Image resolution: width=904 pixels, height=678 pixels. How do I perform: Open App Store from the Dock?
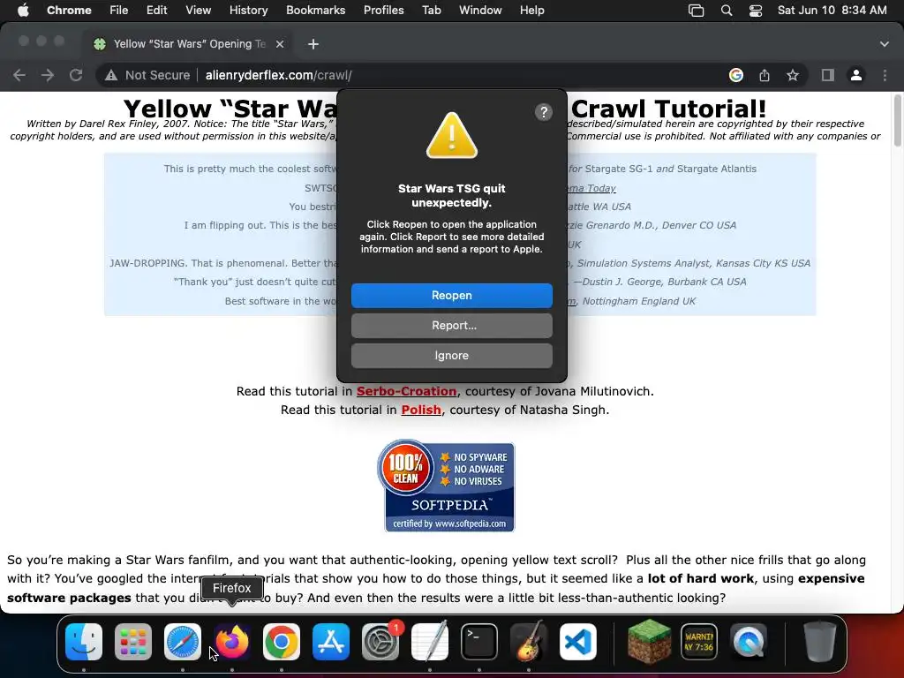coord(331,642)
